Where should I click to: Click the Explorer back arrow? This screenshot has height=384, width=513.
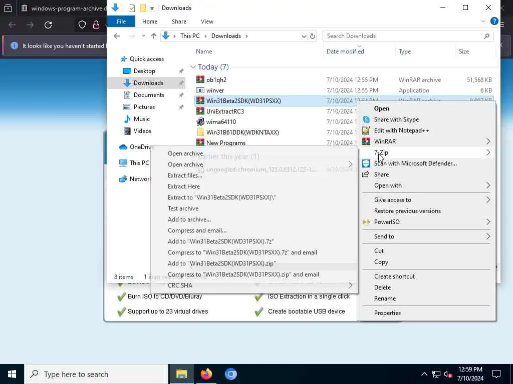117,36
